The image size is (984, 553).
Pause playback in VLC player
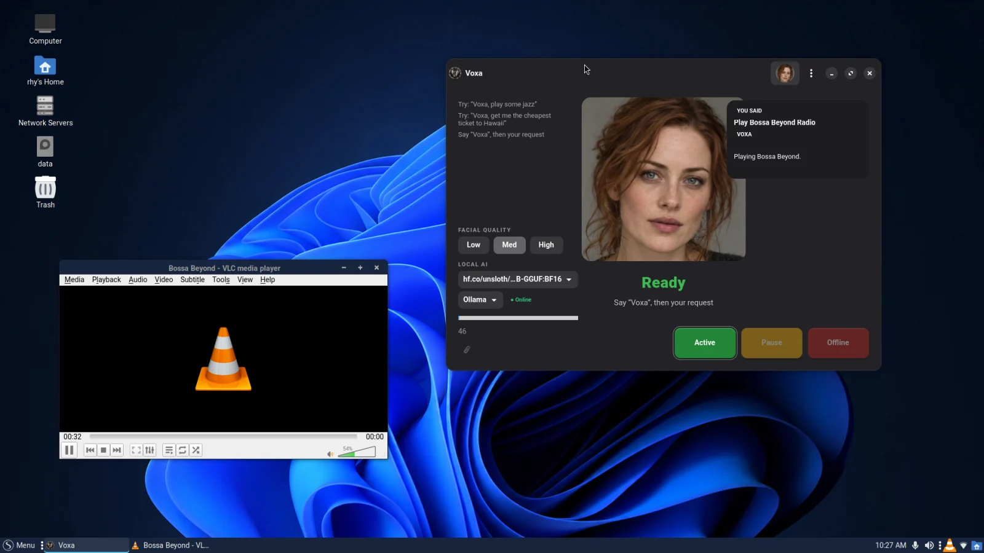coord(69,450)
